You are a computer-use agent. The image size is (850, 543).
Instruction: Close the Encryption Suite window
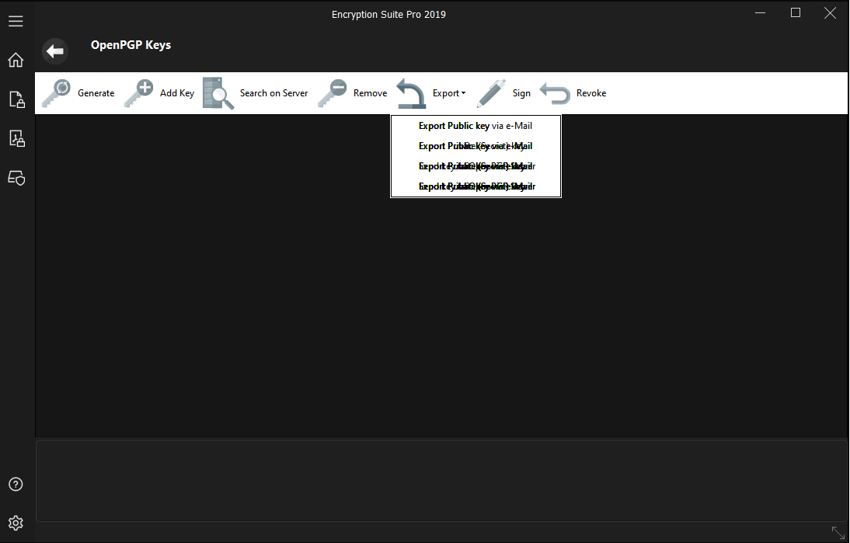tap(830, 12)
